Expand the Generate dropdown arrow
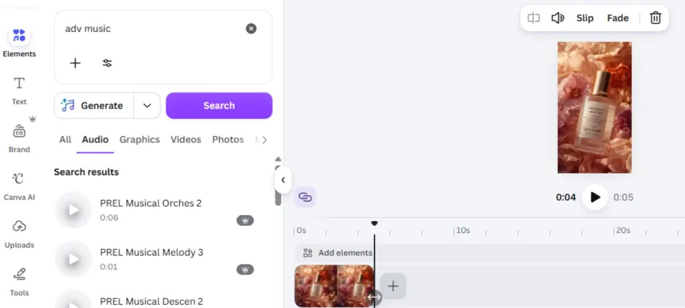Screen dimensions: 685x308 147,106
